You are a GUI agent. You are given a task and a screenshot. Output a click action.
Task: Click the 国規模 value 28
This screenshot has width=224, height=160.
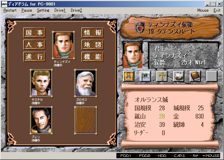[162, 108]
